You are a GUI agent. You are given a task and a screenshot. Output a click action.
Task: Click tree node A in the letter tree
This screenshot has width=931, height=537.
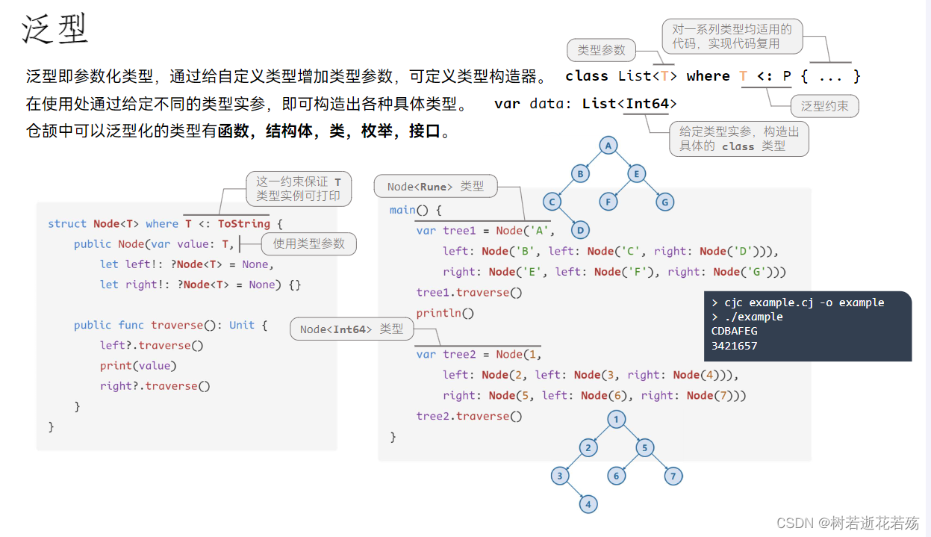tap(608, 146)
